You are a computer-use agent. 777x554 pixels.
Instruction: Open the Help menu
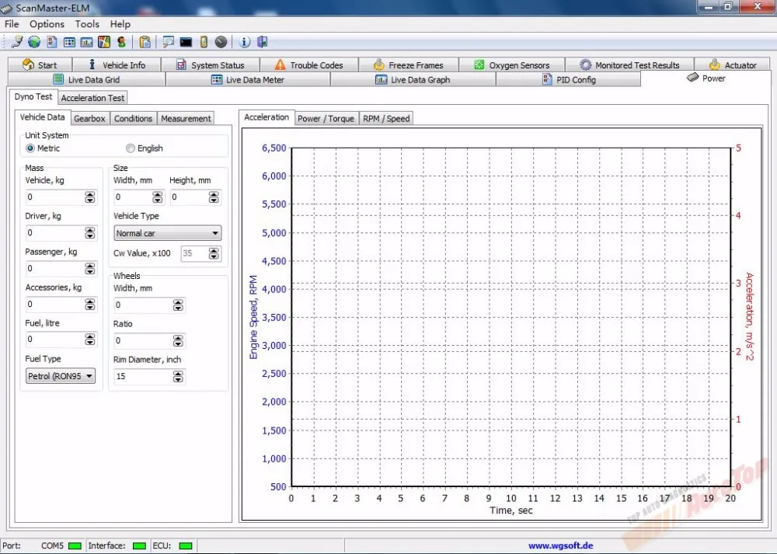click(120, 24)
